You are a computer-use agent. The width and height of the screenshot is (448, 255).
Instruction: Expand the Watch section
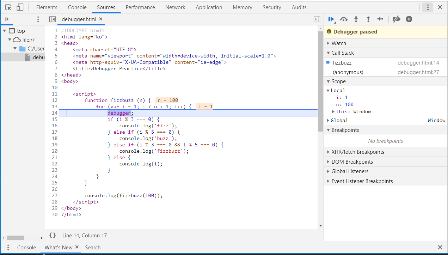coord(386,43)
